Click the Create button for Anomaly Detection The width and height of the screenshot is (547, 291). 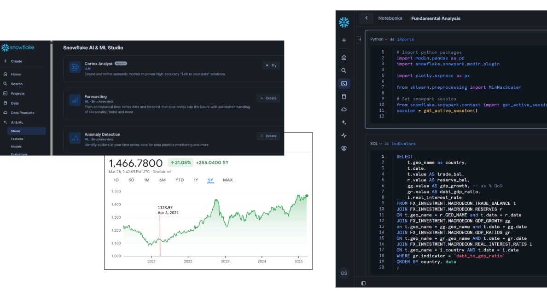(x=268, y=136)
